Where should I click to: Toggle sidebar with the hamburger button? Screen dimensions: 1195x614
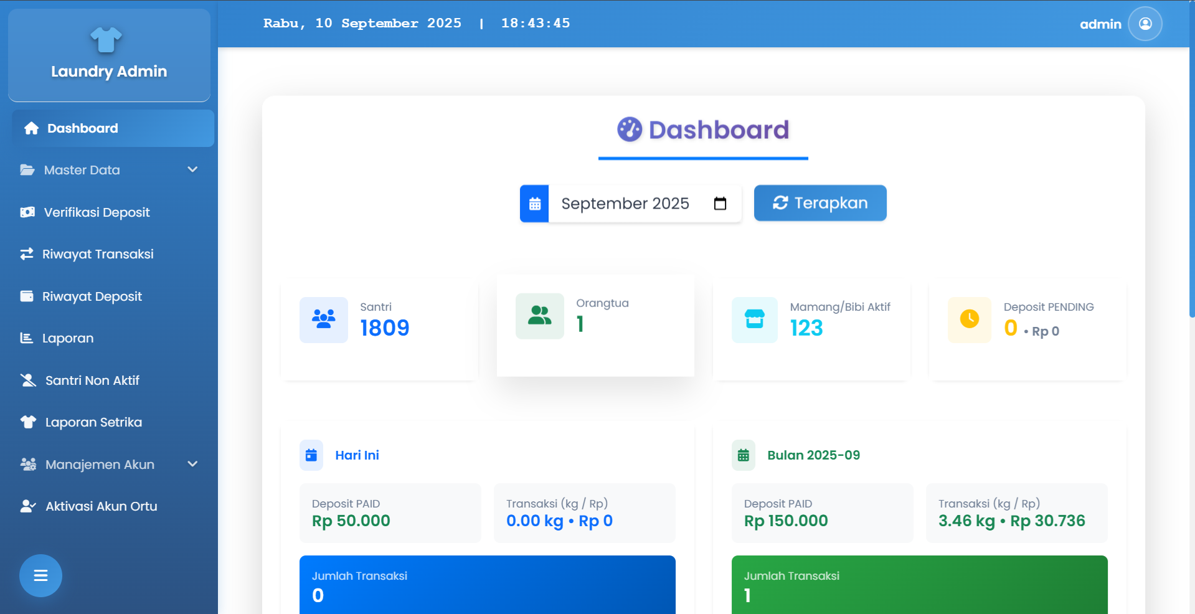(x=40, y=575)
